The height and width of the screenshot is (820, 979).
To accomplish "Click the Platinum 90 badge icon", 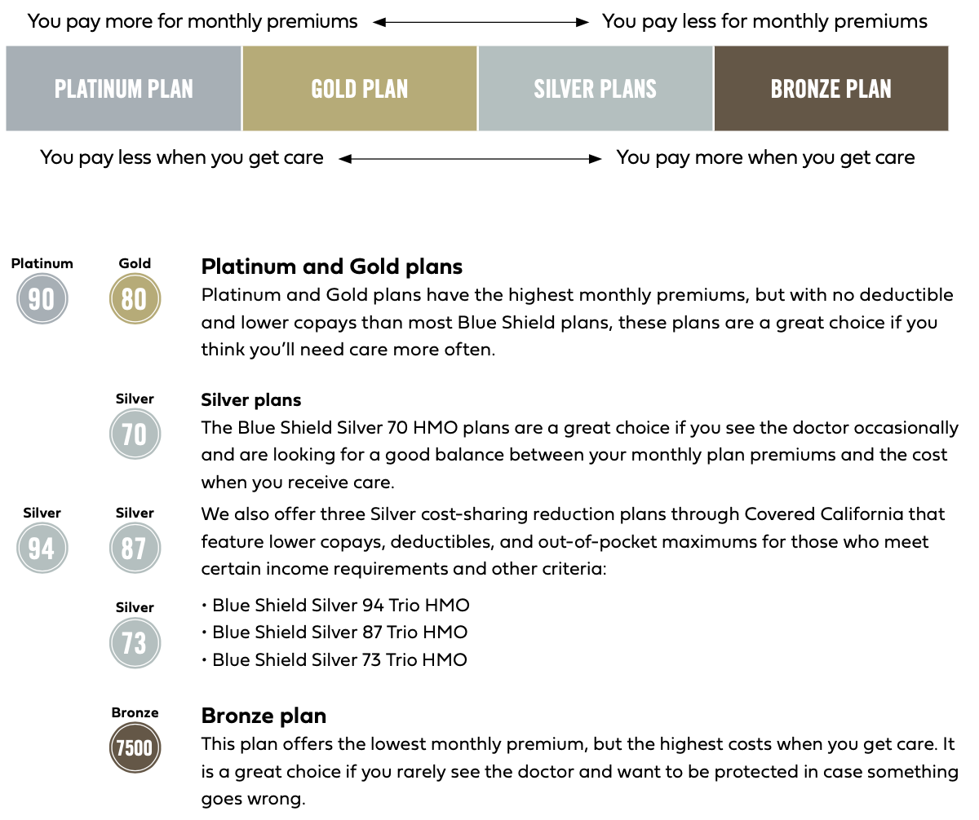I will tap(42, 299).
